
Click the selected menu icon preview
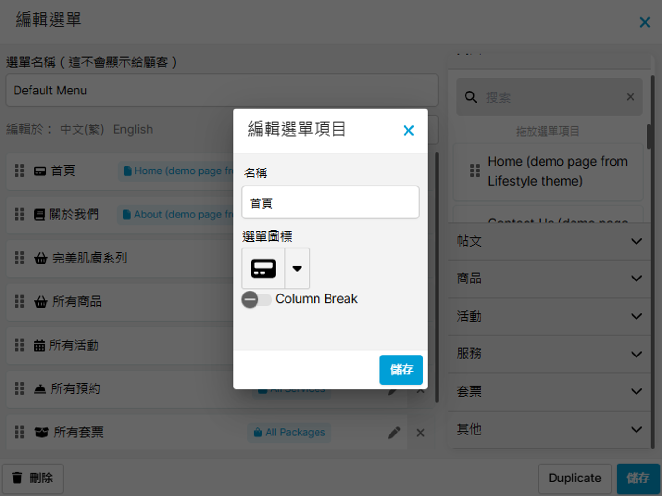tap(263, 269)
